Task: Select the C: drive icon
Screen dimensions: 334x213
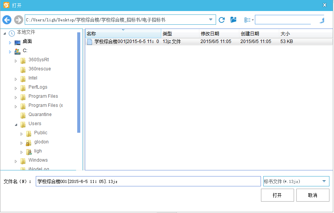Action: point(17,51)
